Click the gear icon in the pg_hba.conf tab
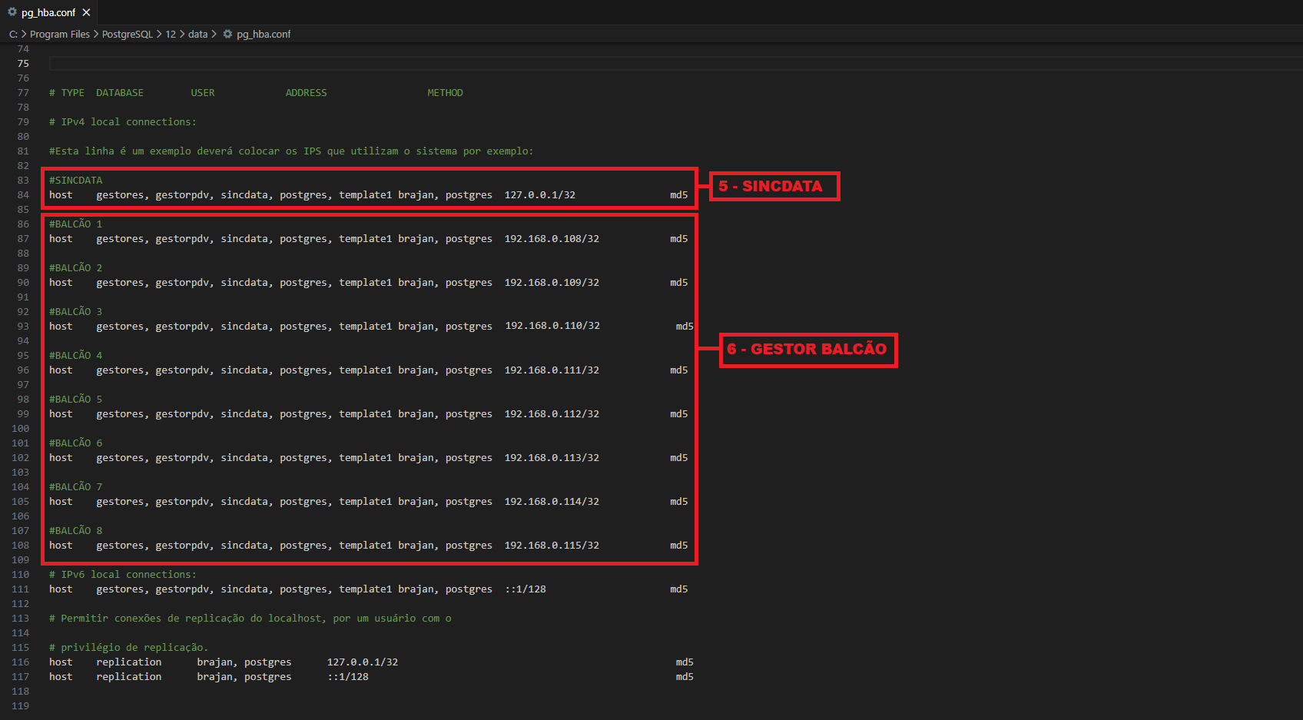The height and width of the screenshot is (720, 1303). pos(12,12)
